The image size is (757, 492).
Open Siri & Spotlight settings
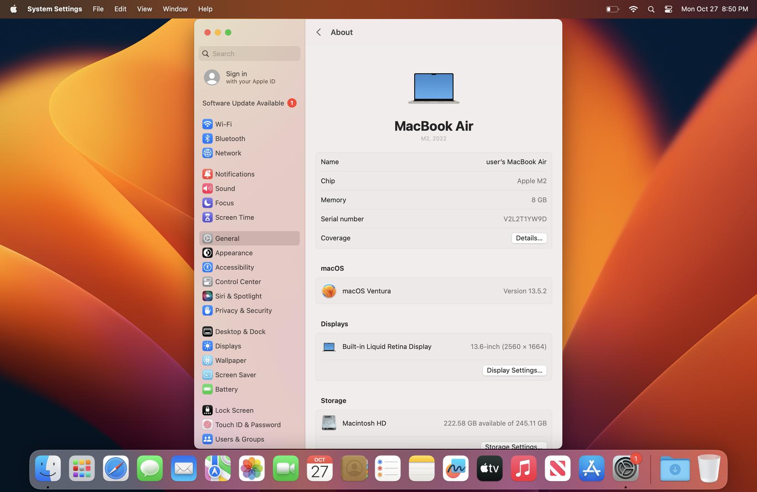(238, 296)
